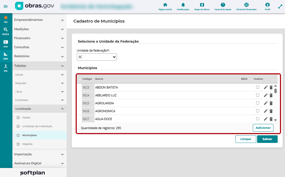Edit ABELARDO LUZ with pencil icon
The height and width of the screenshot is (177, 285).
coord(266,95)
